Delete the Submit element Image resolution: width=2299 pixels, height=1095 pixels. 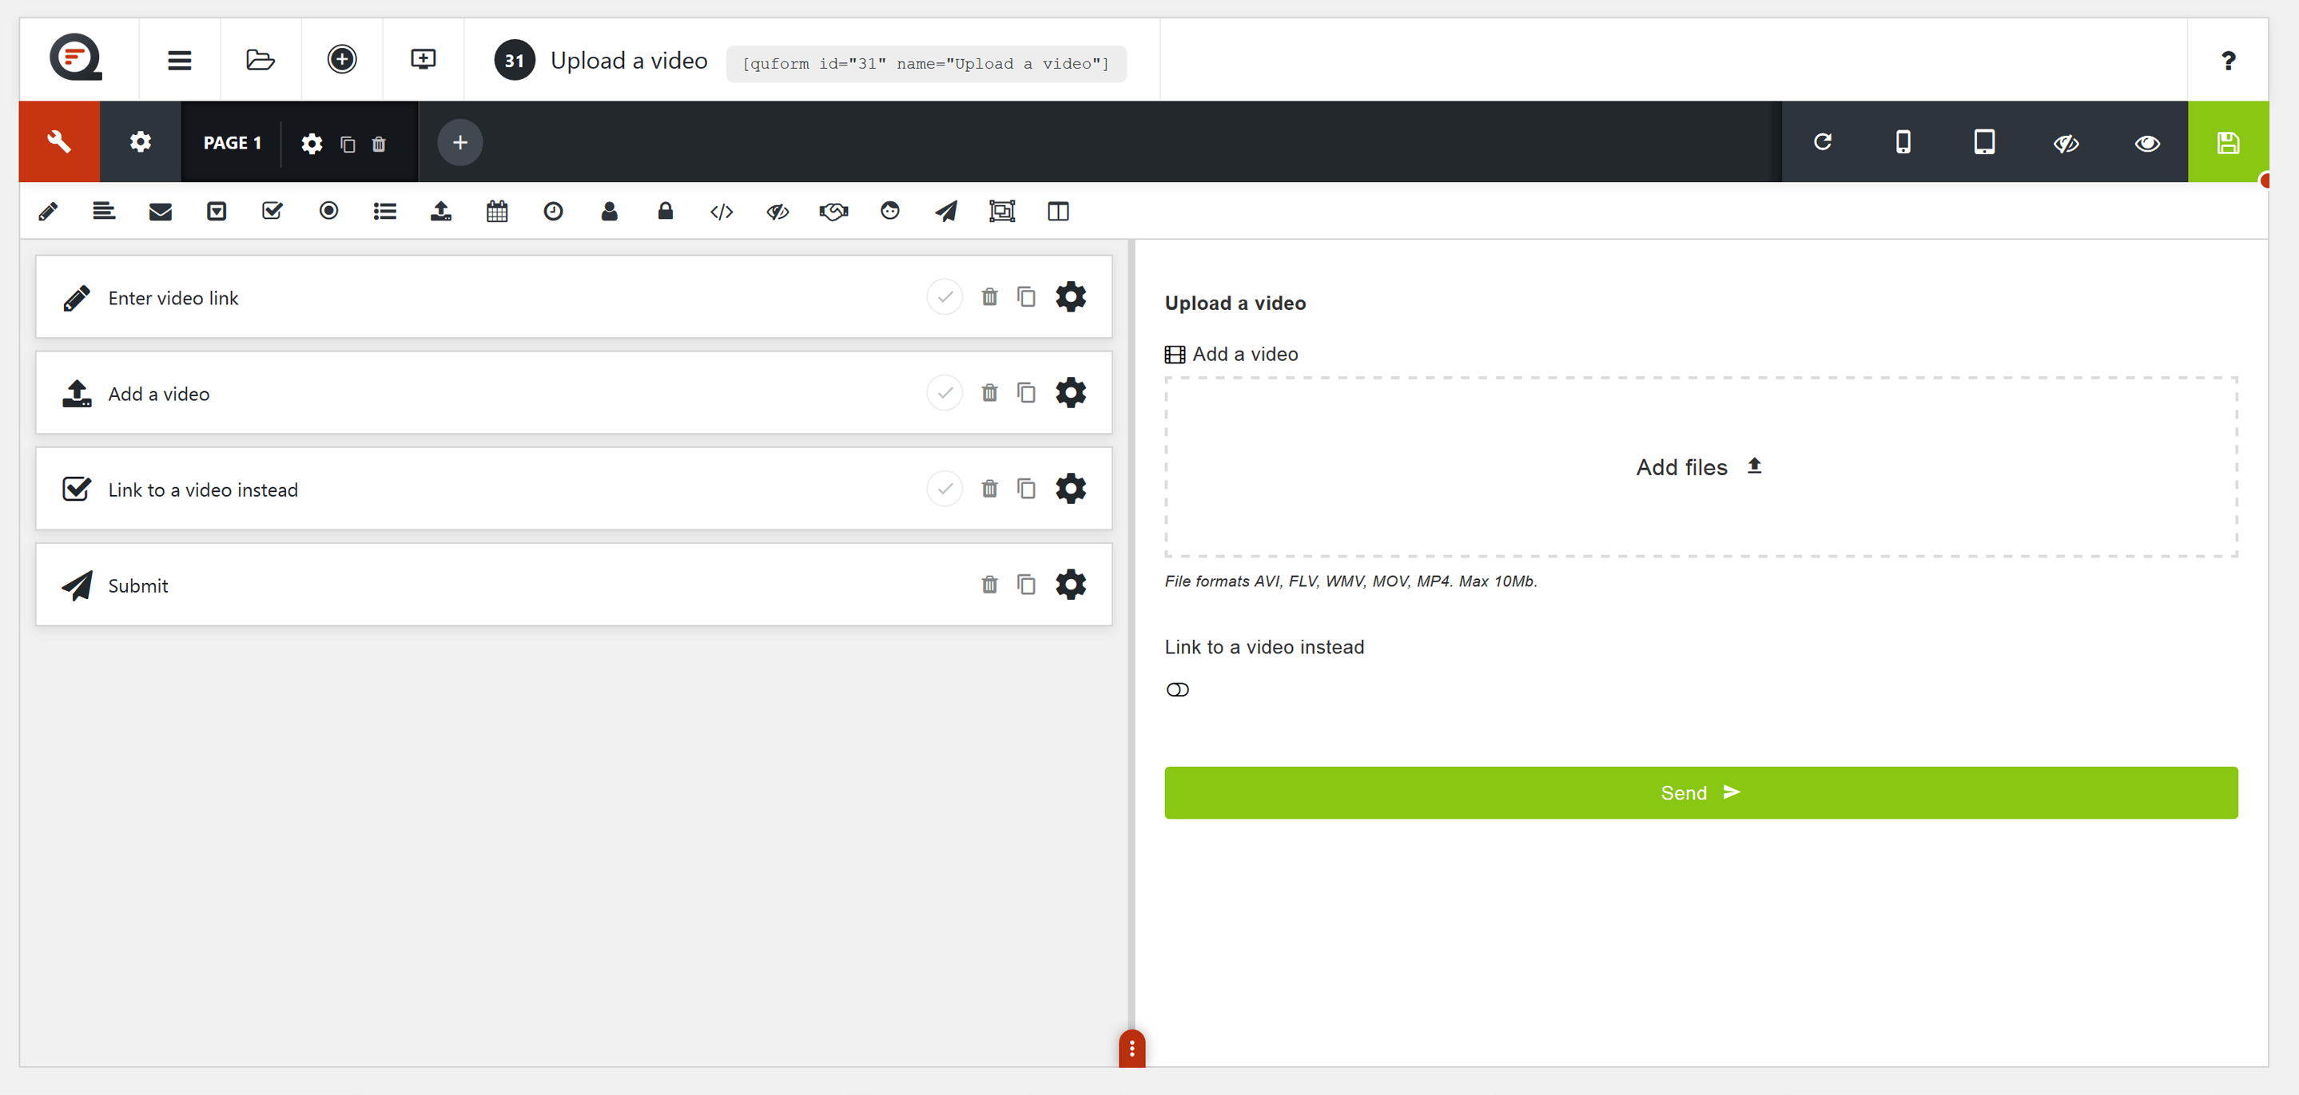coord(990,585)
